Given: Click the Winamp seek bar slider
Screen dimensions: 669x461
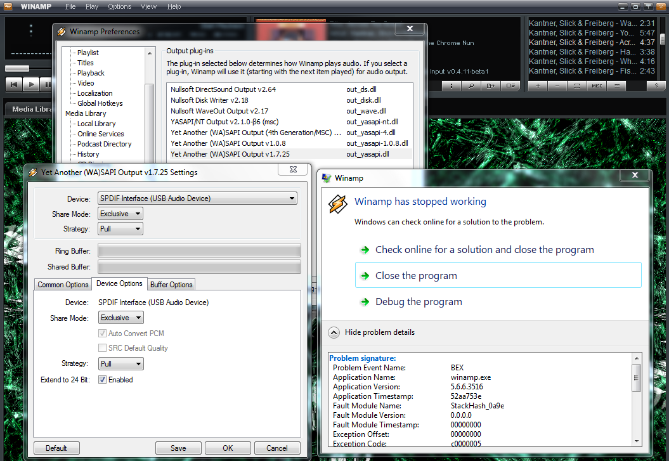Looking at the screenshot, I should pos(17,68).
